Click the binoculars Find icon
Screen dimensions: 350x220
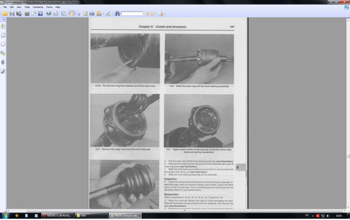click(117, 14)
